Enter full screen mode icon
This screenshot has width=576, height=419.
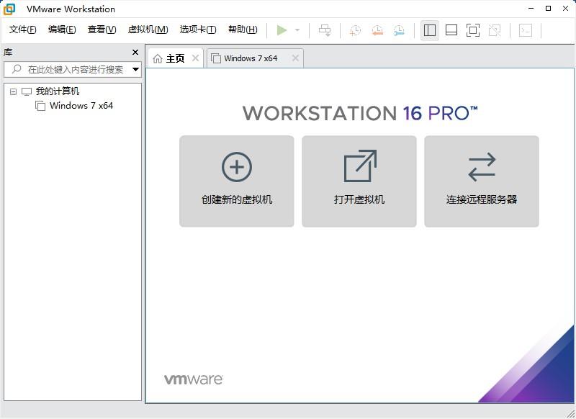coord(473,30)
